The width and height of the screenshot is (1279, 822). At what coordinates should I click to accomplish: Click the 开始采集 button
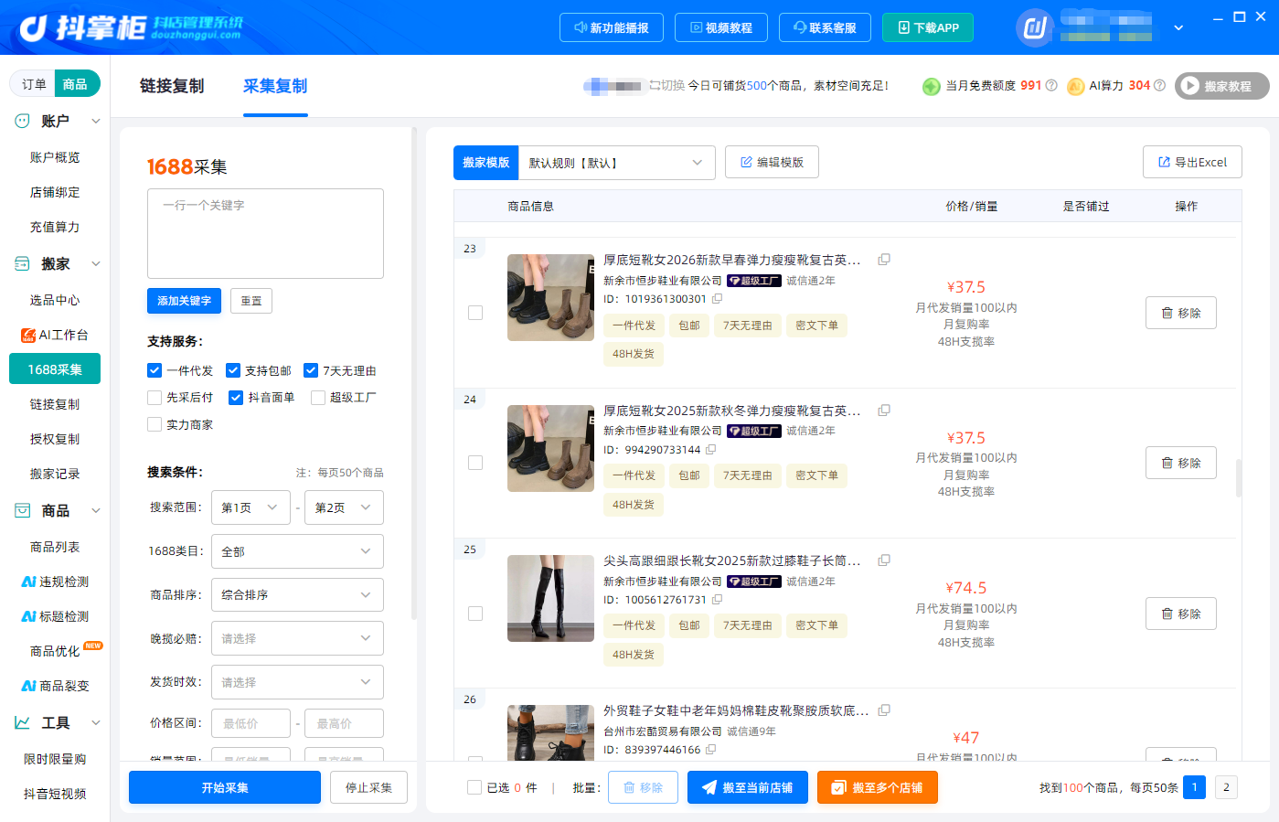[225, 787]
